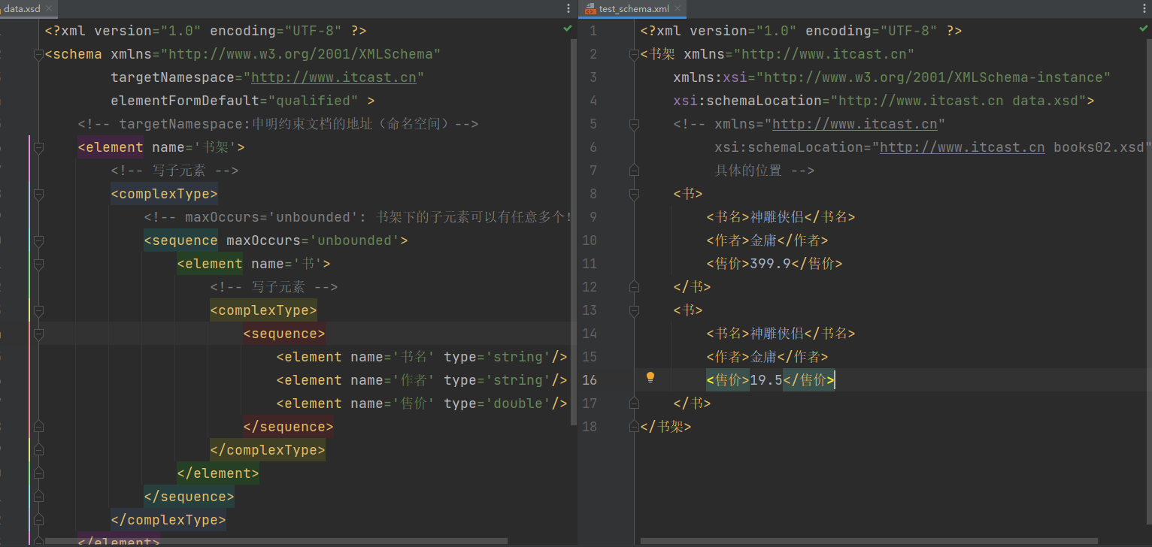Click the XML declaration line in data.xsd
The height and width of the screenshot is (547, 1152).
[x=205, y=31]
